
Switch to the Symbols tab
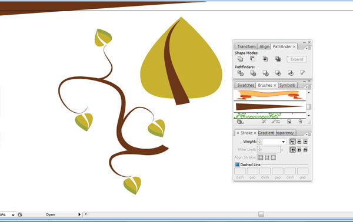point(287,85)
